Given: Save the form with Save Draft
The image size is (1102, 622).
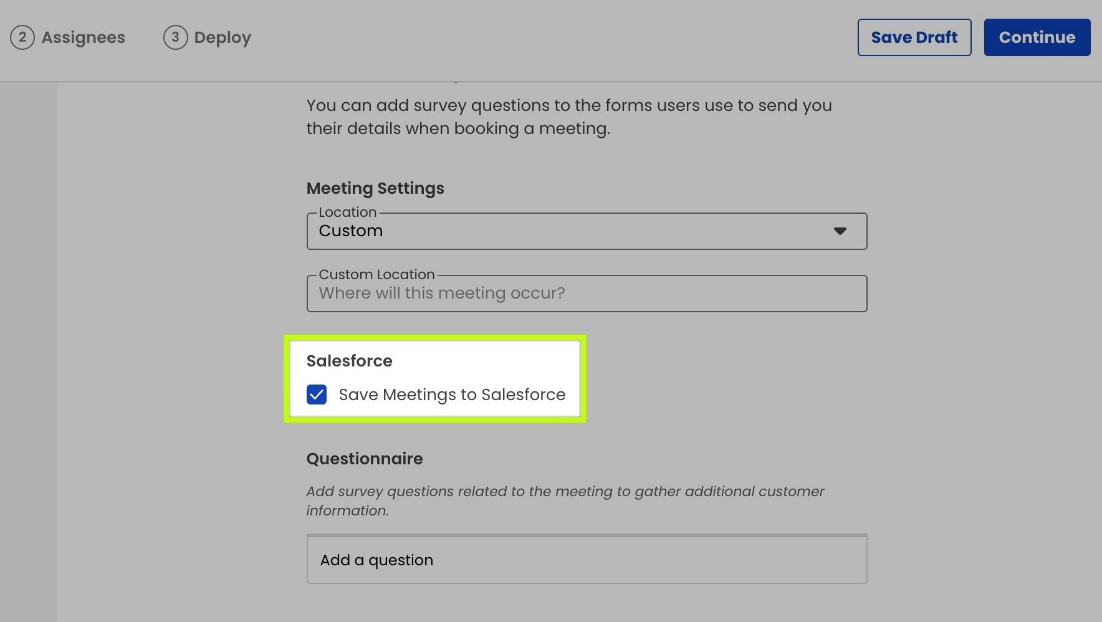Looking at the screenshot, I should point(914,37).
